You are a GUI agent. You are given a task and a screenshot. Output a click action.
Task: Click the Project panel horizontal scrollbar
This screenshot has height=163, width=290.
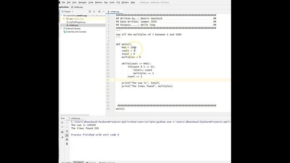pyautogui.click(x=74, y=115)
